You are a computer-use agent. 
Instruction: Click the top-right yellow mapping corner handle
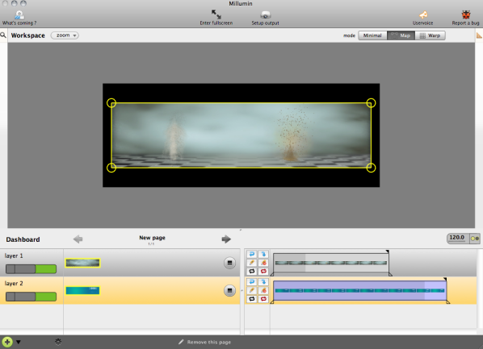pyautogui.click(x=371, y=102)
